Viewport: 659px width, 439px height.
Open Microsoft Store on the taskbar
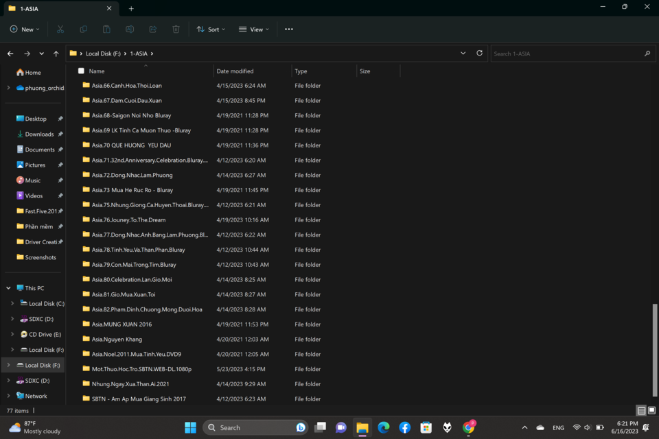(x=426, y=427)
